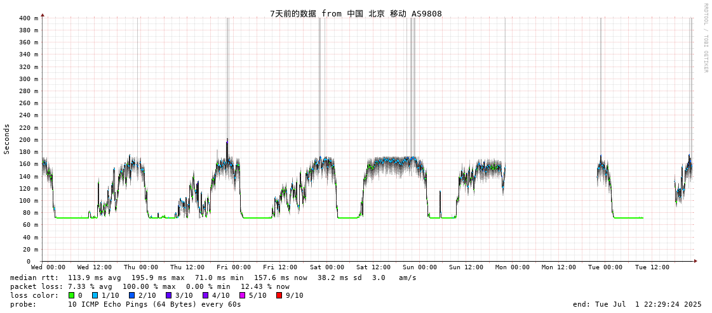Click the violet 4/10 loss swatch
Viewport: 712px width, 313px height.
tap(205, 295)
